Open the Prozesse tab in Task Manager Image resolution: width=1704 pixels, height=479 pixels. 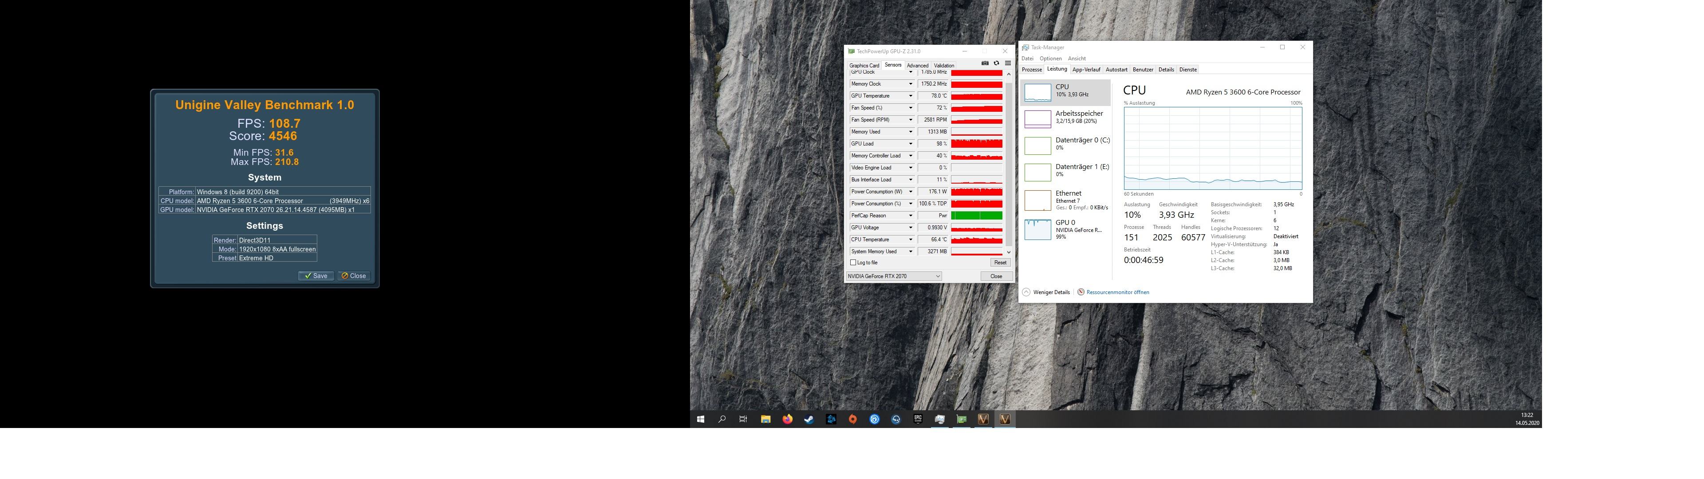1031,70
